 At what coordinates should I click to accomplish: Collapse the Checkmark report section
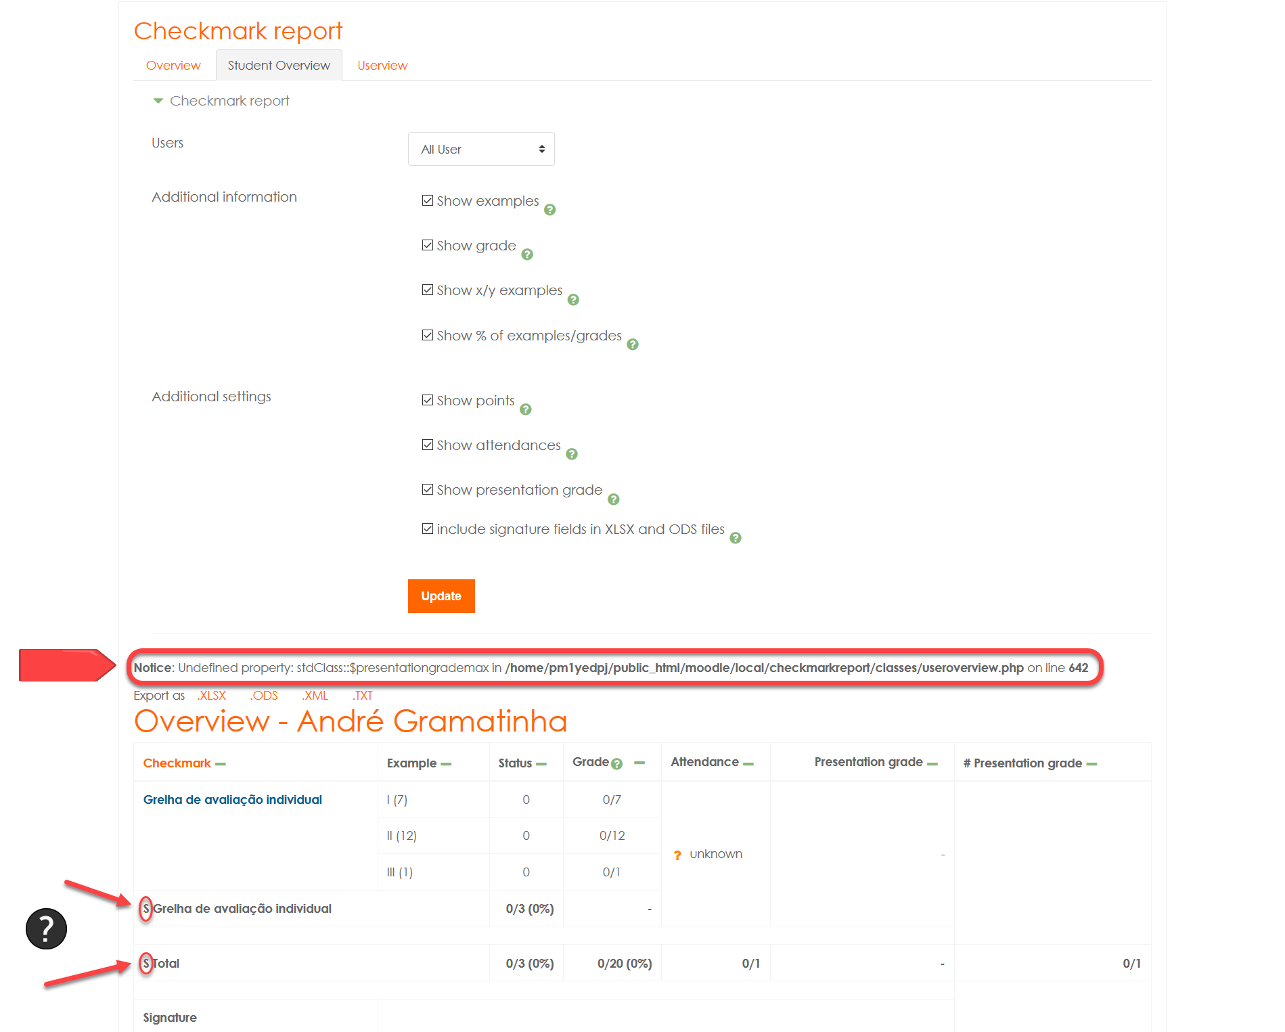pyautogui.click(x=158, y=100)
